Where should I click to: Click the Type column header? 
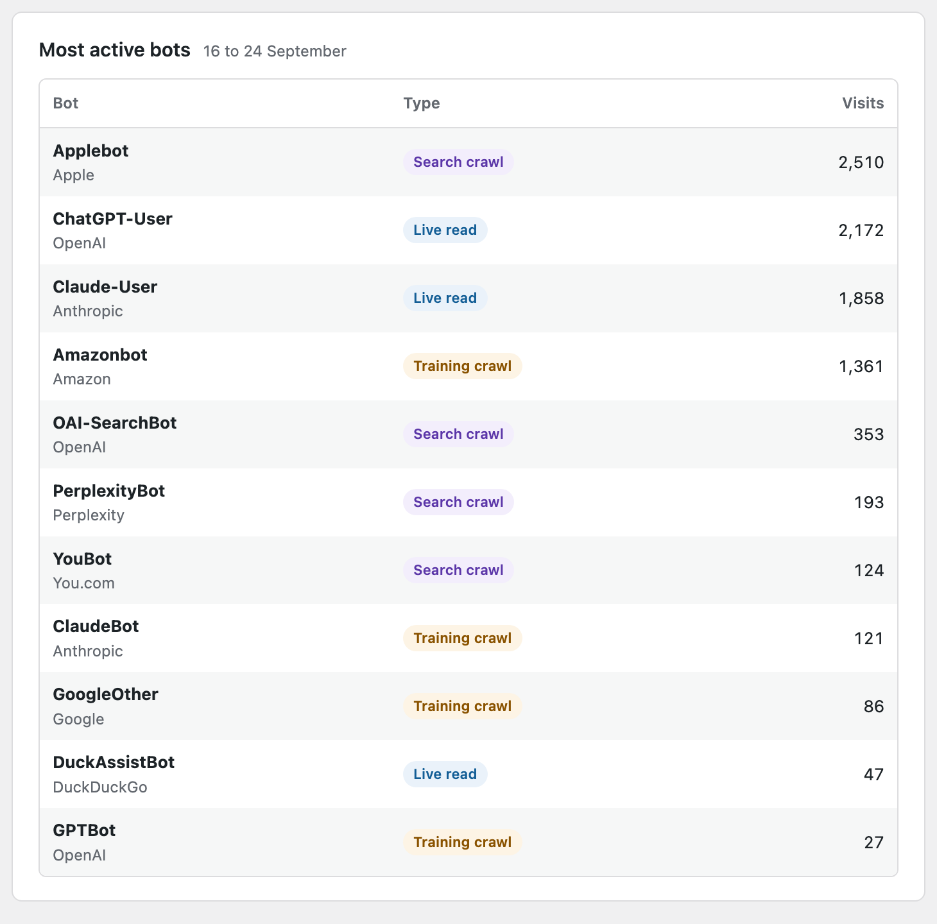point(422,103)
